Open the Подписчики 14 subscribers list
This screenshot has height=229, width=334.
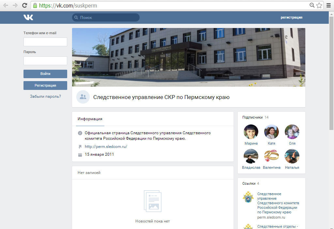pos(255,117)
